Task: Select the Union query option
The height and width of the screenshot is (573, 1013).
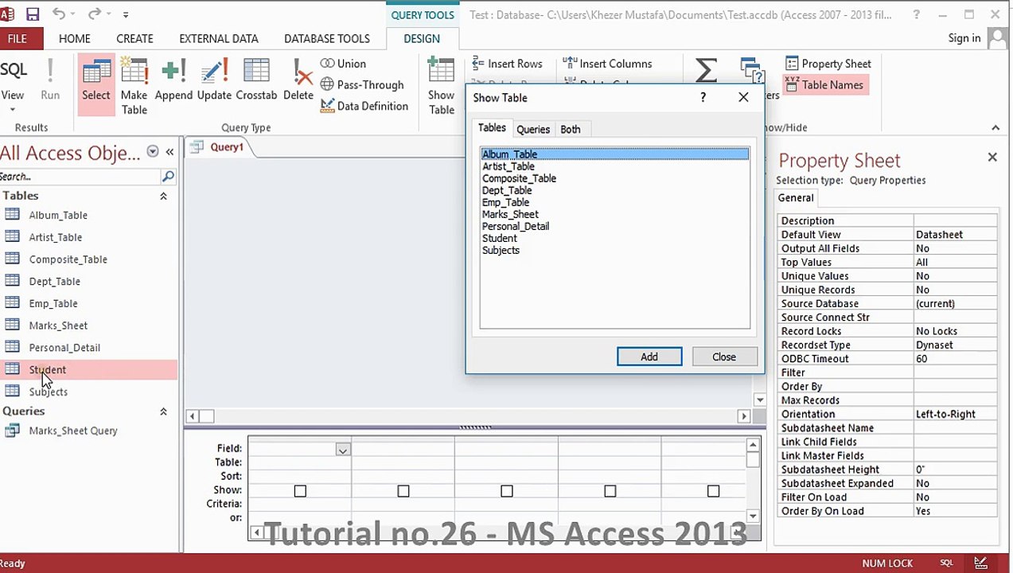Action: tap(343, 64)
